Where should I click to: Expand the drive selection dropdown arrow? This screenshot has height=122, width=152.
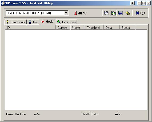coord(66,13)
